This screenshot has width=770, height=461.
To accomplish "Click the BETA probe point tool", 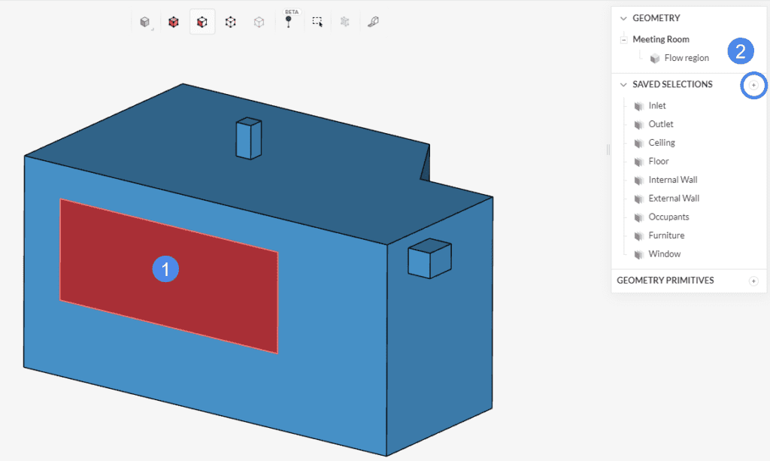I will (290, 21).
